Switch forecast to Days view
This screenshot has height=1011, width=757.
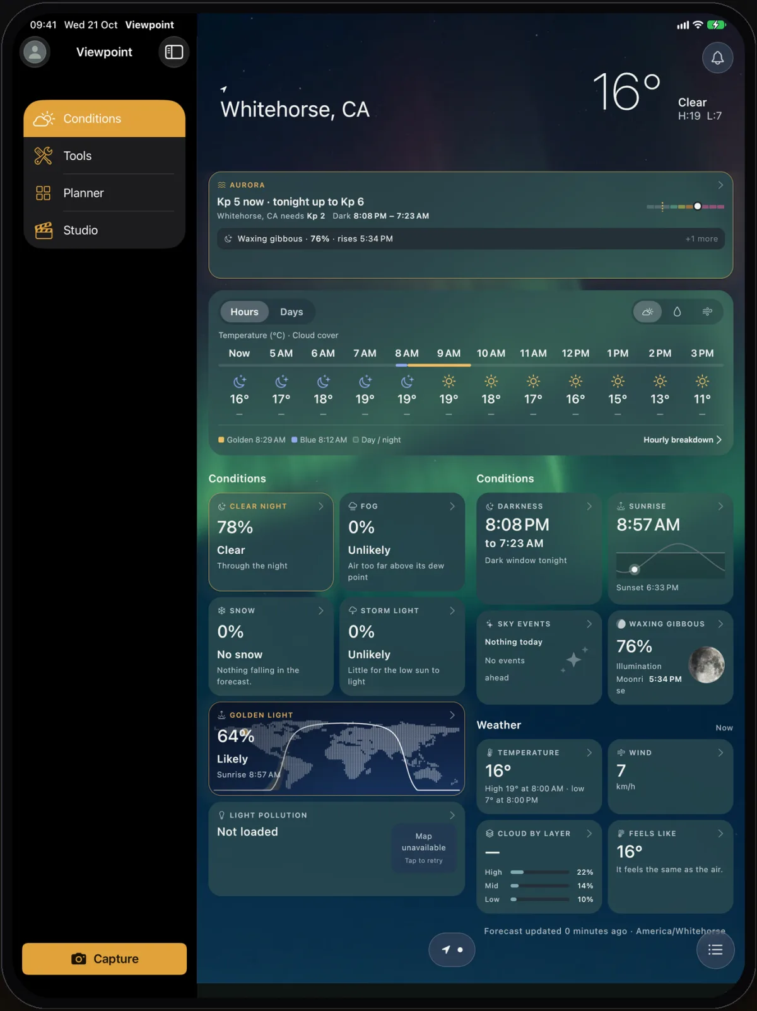291,312
